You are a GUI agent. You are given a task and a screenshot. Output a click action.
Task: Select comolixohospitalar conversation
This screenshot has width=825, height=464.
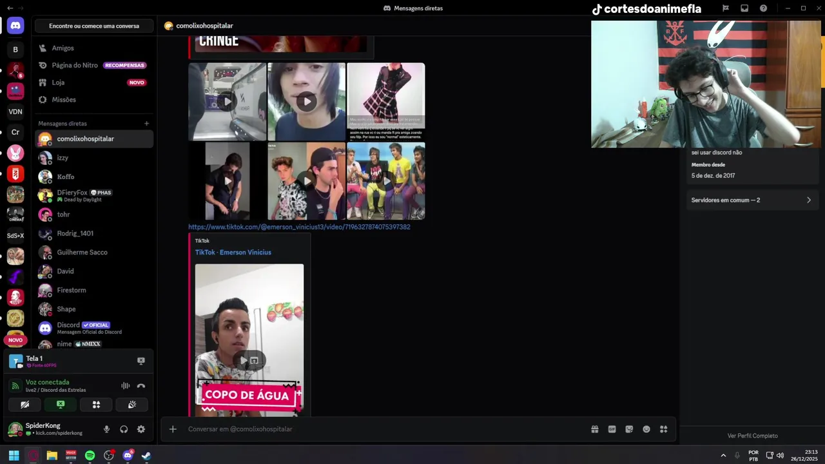pos(95,139)
